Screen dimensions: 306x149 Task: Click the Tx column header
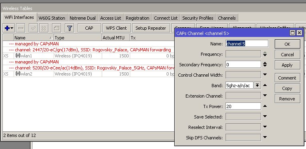coord(152,38)
